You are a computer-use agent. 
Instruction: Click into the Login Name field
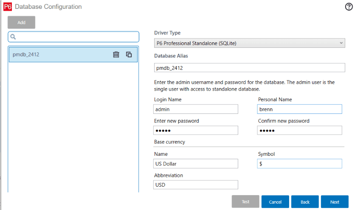pos(196,109)
